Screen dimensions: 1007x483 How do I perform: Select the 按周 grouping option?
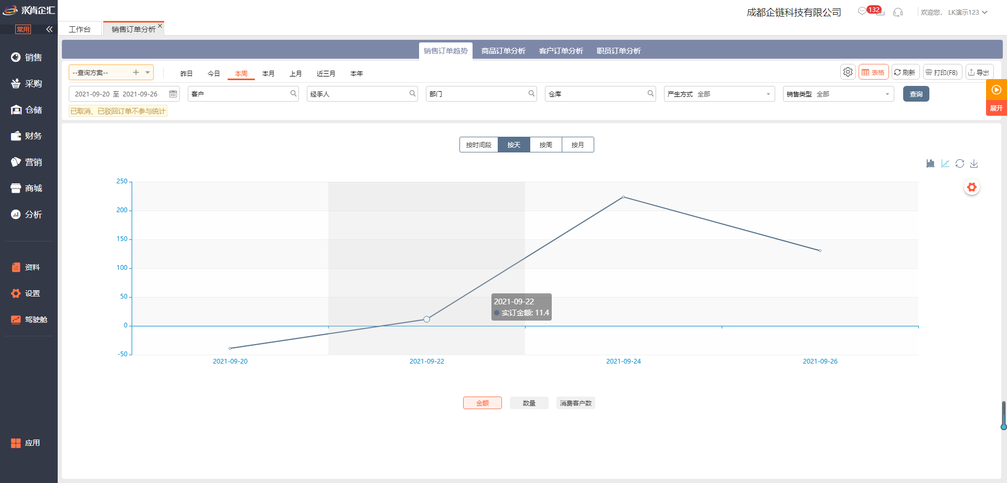pos(545,145)
